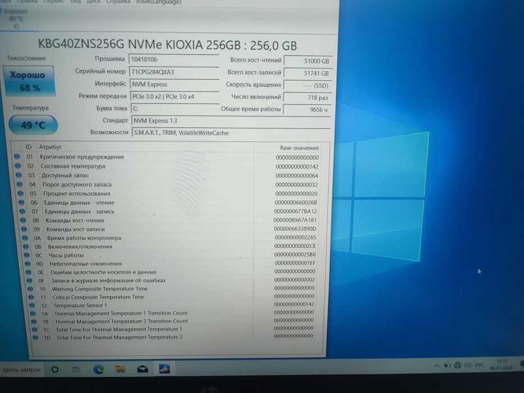Open File Explorer from the taskbar

[120, 369]
